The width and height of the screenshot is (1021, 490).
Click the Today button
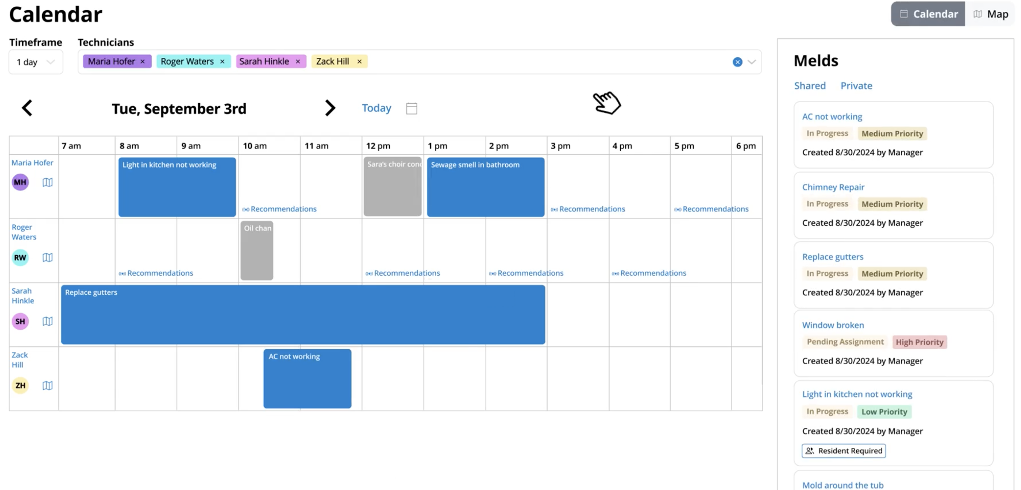click(376, 108)
